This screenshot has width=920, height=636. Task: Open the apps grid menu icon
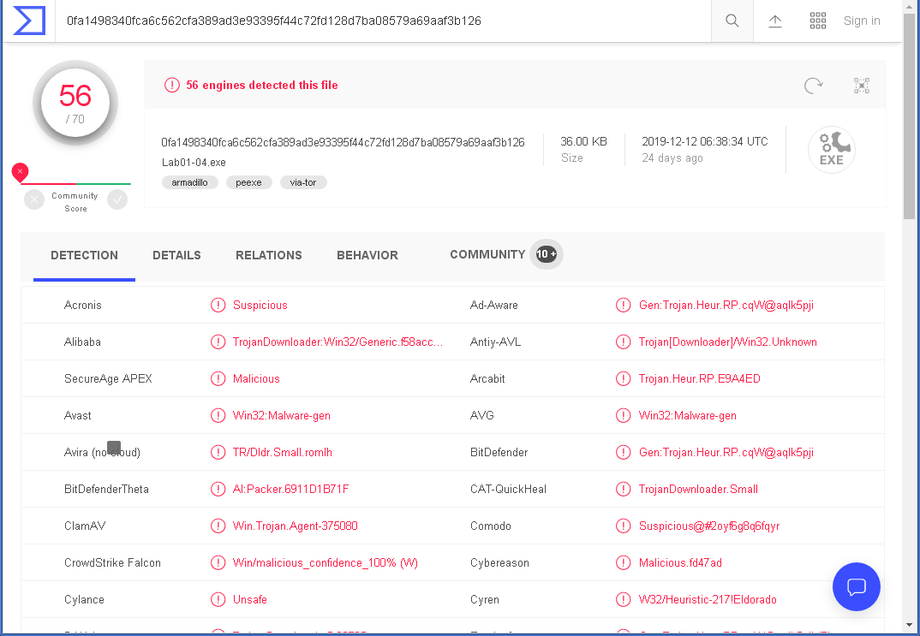[x=818, y=21]
